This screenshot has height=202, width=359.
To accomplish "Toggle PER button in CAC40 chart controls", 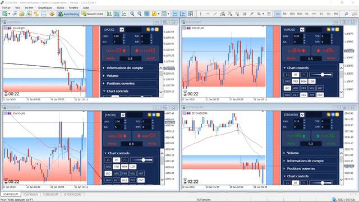I will coord(125,173).
